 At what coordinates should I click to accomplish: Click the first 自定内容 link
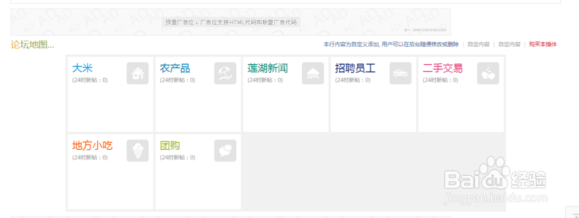click(x=479, y=45)
